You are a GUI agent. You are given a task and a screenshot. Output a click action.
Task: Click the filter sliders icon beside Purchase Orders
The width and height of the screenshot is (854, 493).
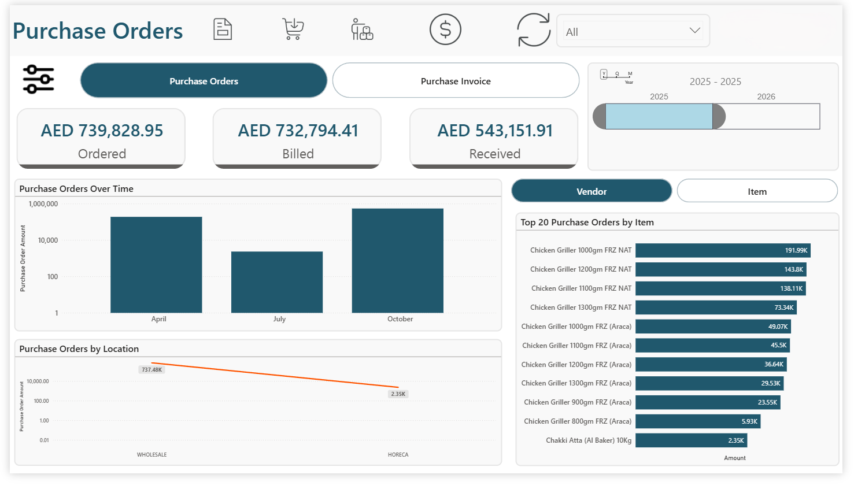point(38,79)
